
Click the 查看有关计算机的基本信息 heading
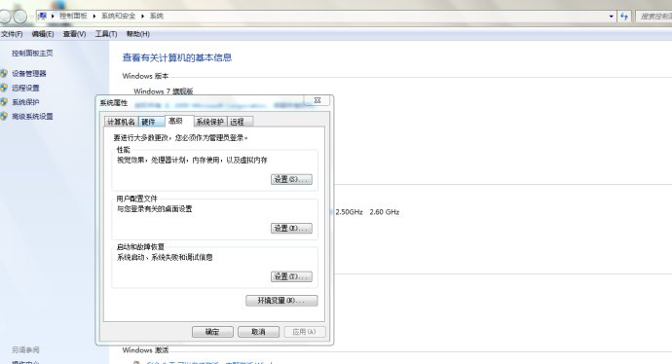point(177,57)
